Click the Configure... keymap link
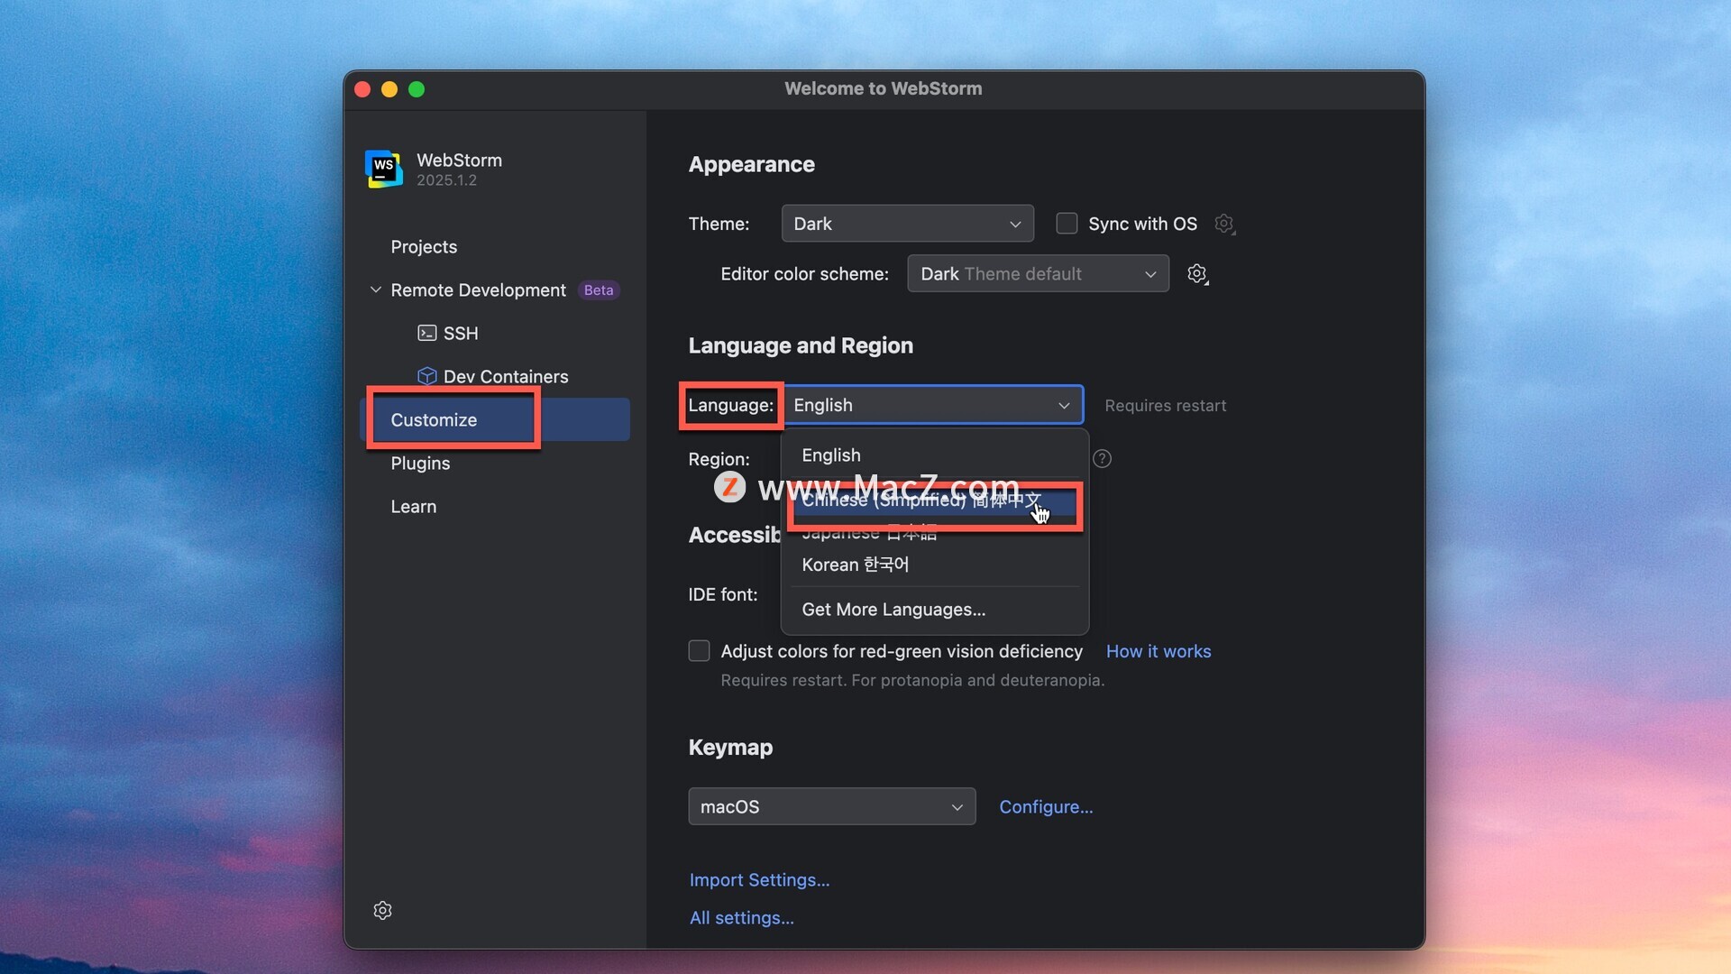 tap(1046, 806)
